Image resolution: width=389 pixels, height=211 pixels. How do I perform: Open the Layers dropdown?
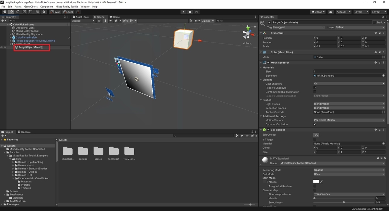361,12
